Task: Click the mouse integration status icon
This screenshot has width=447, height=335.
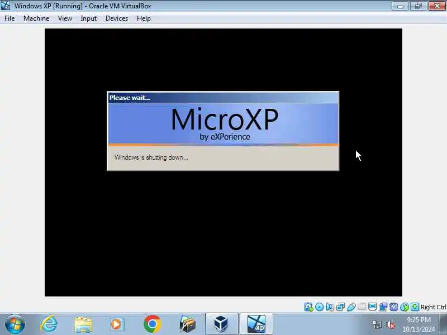Action: point(404,307)
